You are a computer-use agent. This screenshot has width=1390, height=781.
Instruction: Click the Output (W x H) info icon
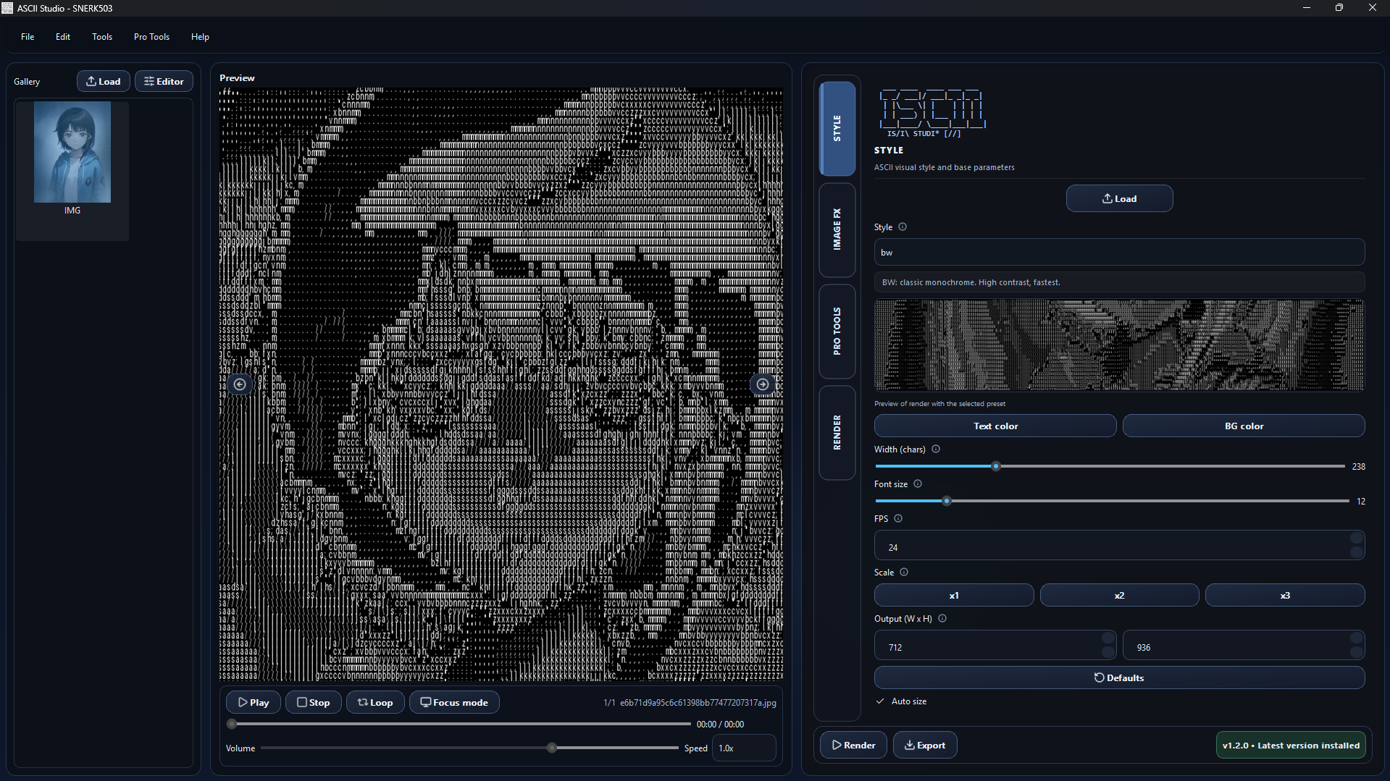[942, 619]
